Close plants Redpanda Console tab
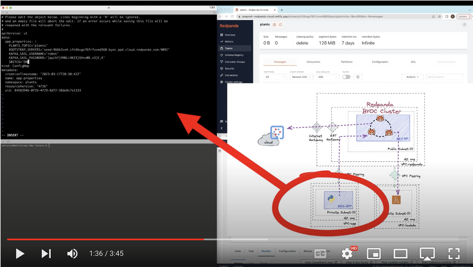 tap(275, 10)
